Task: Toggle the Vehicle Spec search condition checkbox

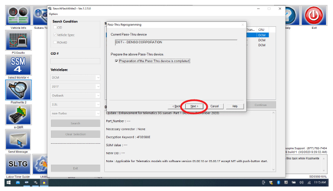Action: [55, 35]
